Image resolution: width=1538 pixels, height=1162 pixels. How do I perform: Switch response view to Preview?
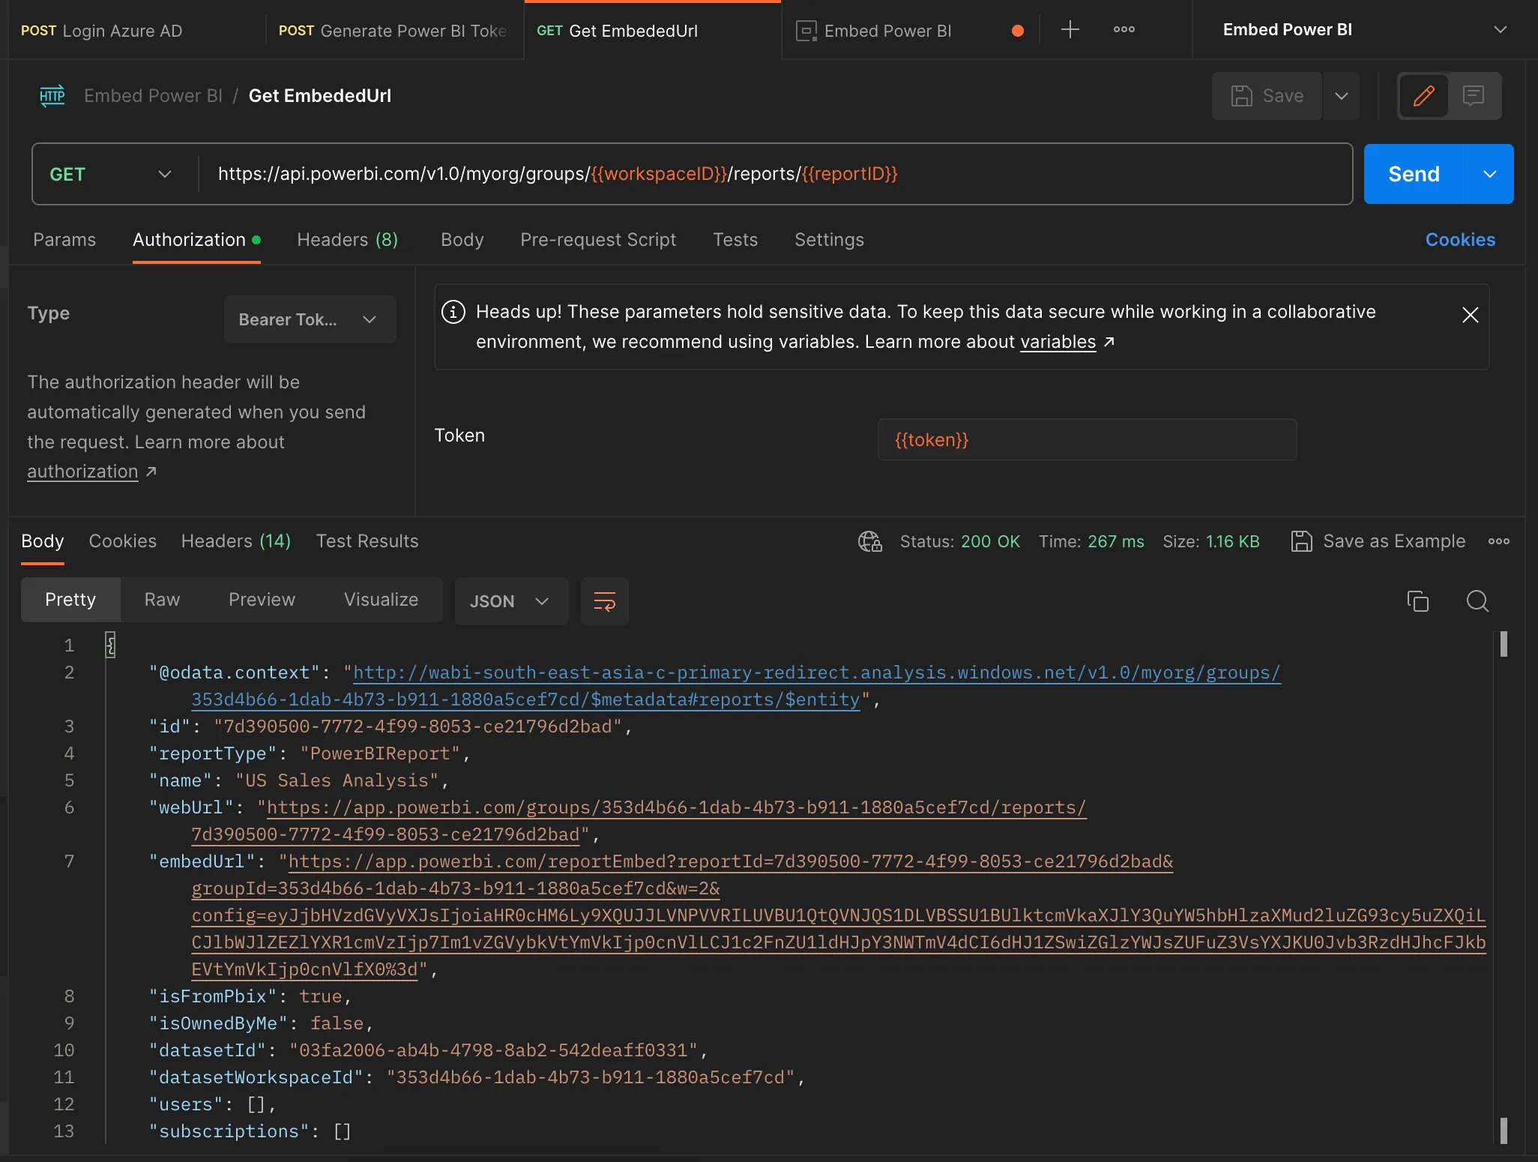(261, 600)
